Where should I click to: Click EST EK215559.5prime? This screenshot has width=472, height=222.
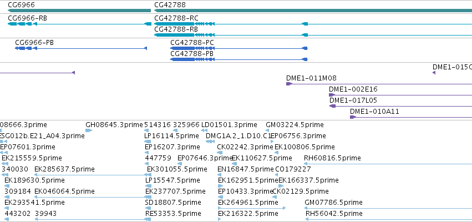click(32, 158)
